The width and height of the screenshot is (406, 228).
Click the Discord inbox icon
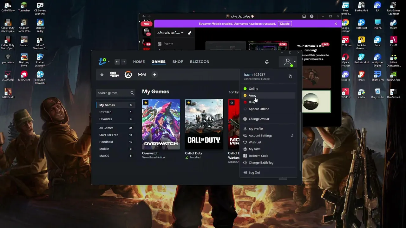pos(304,16)
